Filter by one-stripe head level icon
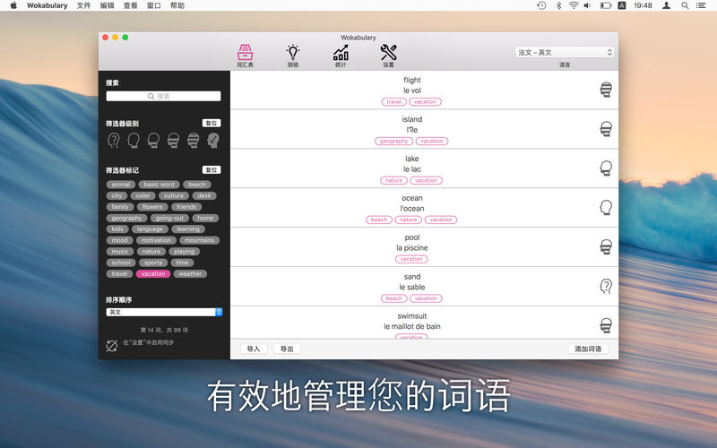This screenshot has width=717, height=448. coord(153,141)
